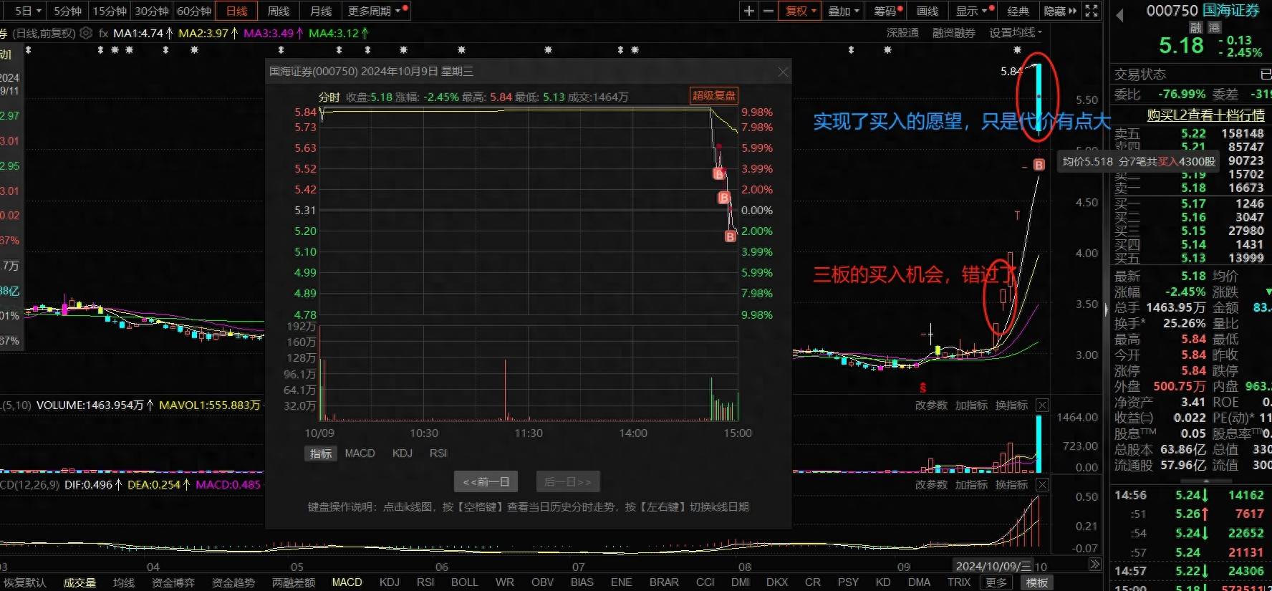Click the 2024/10/09 date marker on timeline
This screenshot has height=591, width=1272.
(x=993, y=566)
